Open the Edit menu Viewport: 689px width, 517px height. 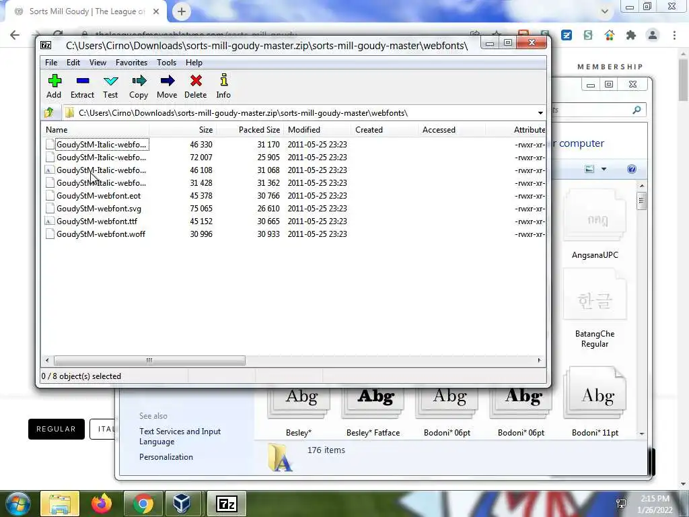[73, 63]
